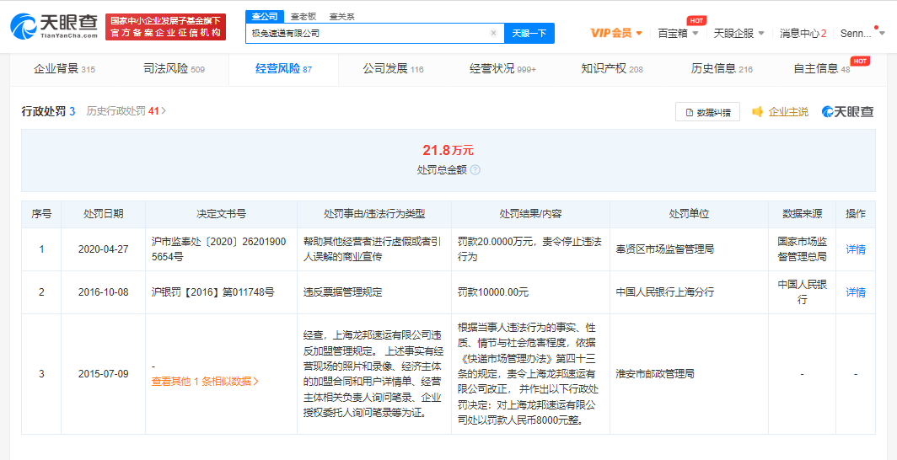
Task: Open 详情 for the 2016-10-08 penalty
Action: pos(855,292)
